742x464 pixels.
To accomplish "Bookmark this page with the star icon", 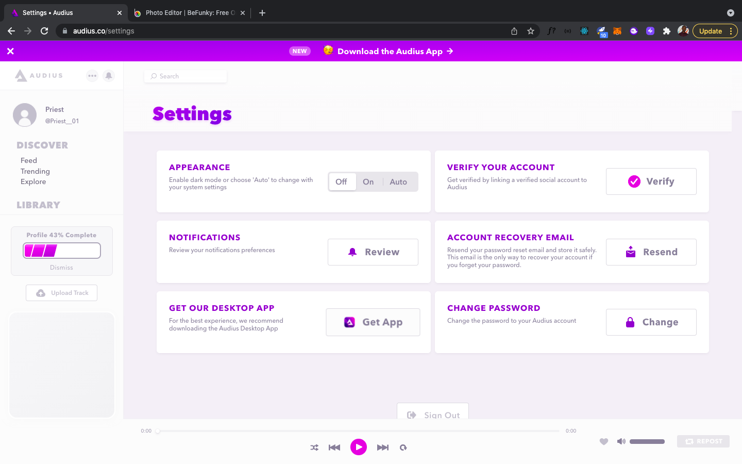I will 531,31.
